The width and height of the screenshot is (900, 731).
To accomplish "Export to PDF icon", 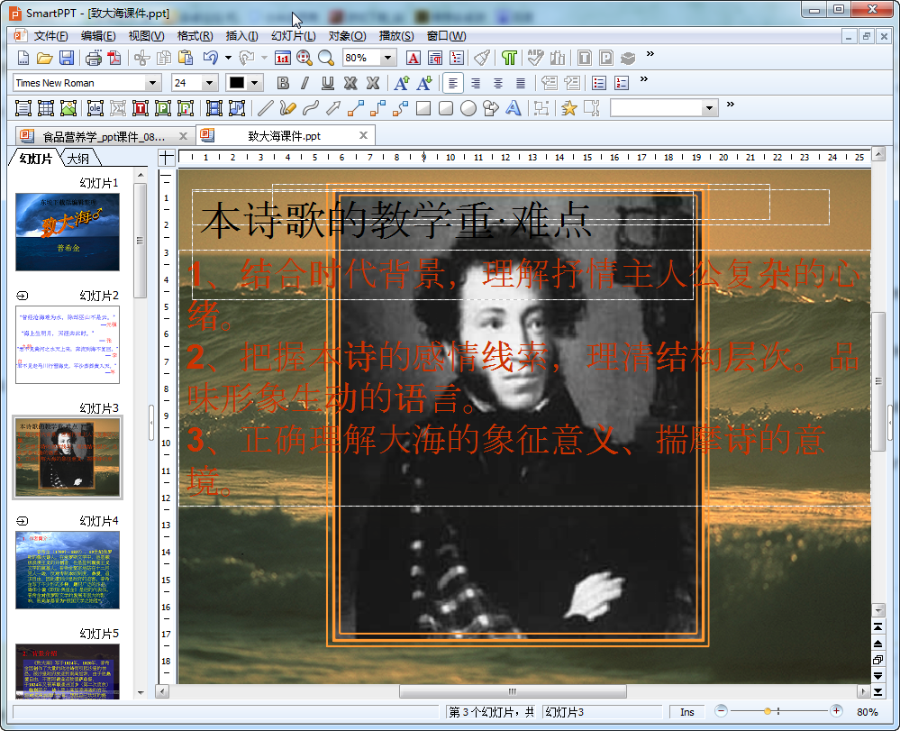I will pos(114,58).
